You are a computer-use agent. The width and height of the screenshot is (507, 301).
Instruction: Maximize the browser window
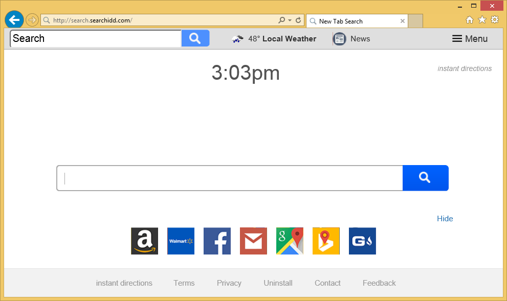474,6
